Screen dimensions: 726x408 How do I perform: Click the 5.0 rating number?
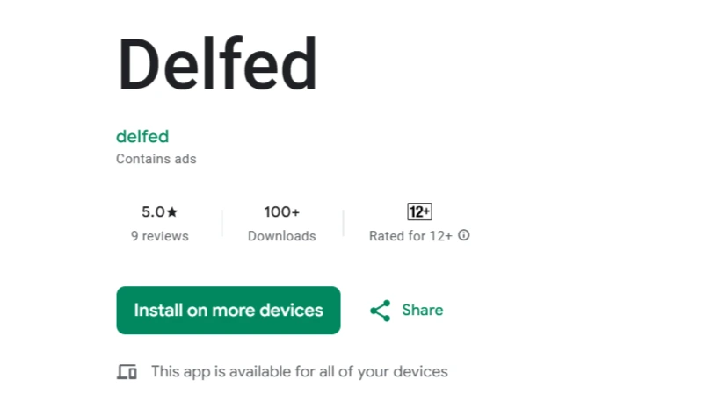152,211
